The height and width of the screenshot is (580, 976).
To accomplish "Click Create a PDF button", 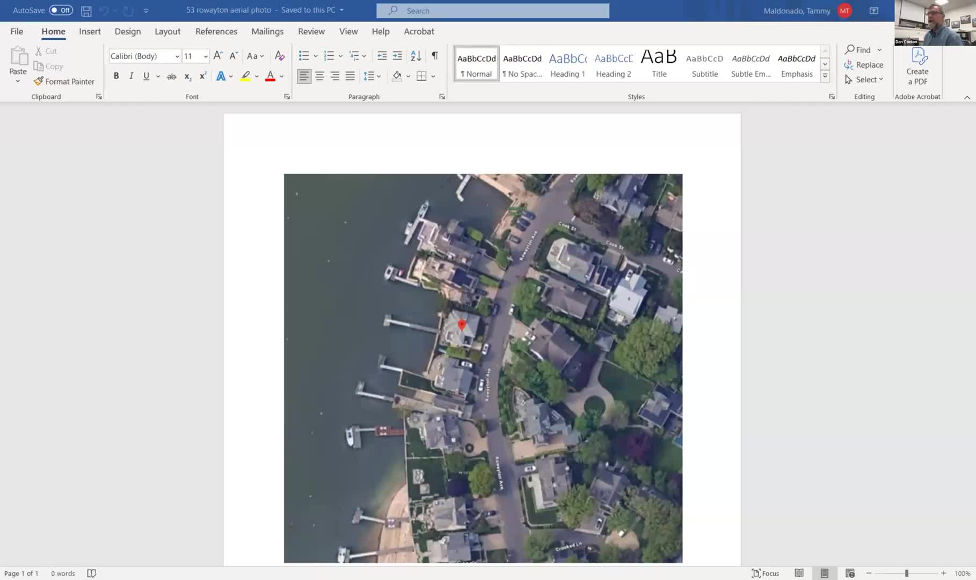I will click(917, 67).
